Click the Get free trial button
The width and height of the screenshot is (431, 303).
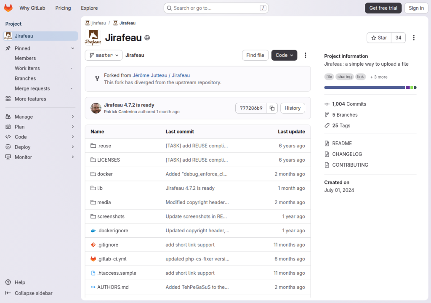pos(383,8)
